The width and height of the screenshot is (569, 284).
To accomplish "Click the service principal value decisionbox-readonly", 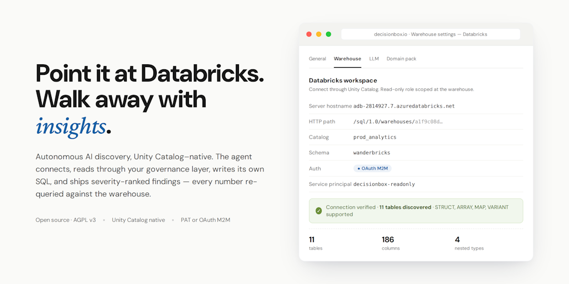I will (384, 184).
